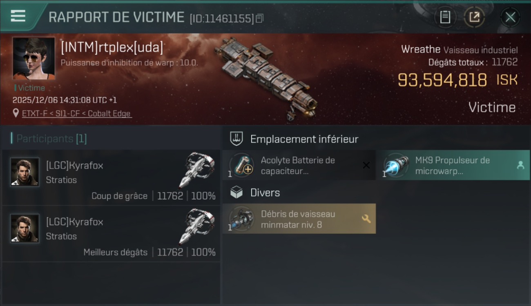The height and width of the screenshot is (306, 531).
Task: Select the MK9 Propulseur de microwarp item
Action: point(453,165)
